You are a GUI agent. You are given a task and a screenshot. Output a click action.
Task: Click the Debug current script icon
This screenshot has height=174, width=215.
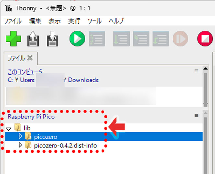click(x=97, y=39)
